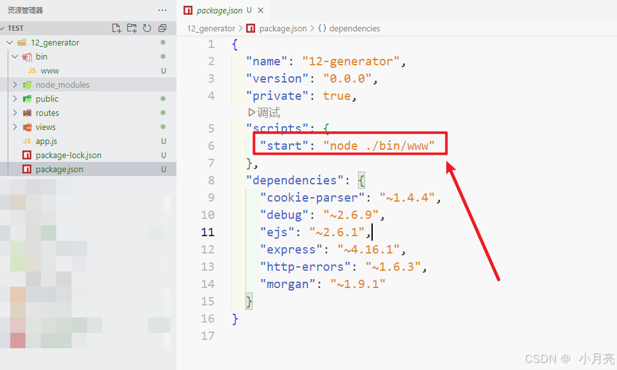This screenshot has height=370, width=617.
Task: Create a new folder in TEST
Action: [x=132, y=28]
